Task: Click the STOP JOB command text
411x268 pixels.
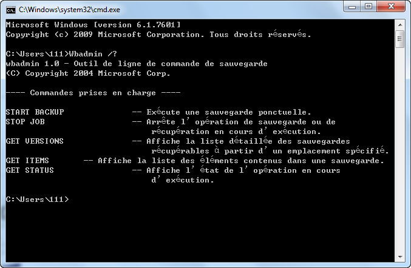Action: (x=25, y=122)
